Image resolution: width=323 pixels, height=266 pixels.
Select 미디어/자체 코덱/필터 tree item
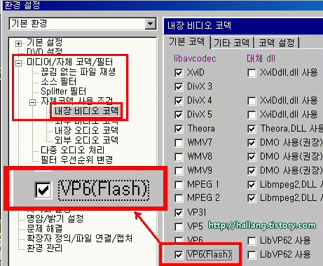[x=69, y=62]
